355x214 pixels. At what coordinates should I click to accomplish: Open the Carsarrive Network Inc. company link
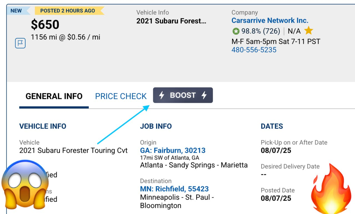coord(270,21)
